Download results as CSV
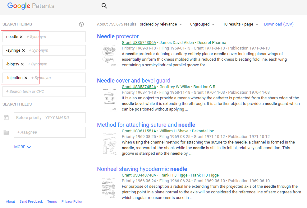 [279, 24]
